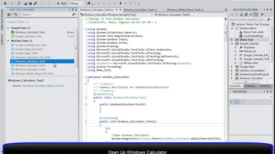Image resolution: width=275 pixels, height=154 pixels.
Task: Open Local.testsettings file
Action: 253,36
